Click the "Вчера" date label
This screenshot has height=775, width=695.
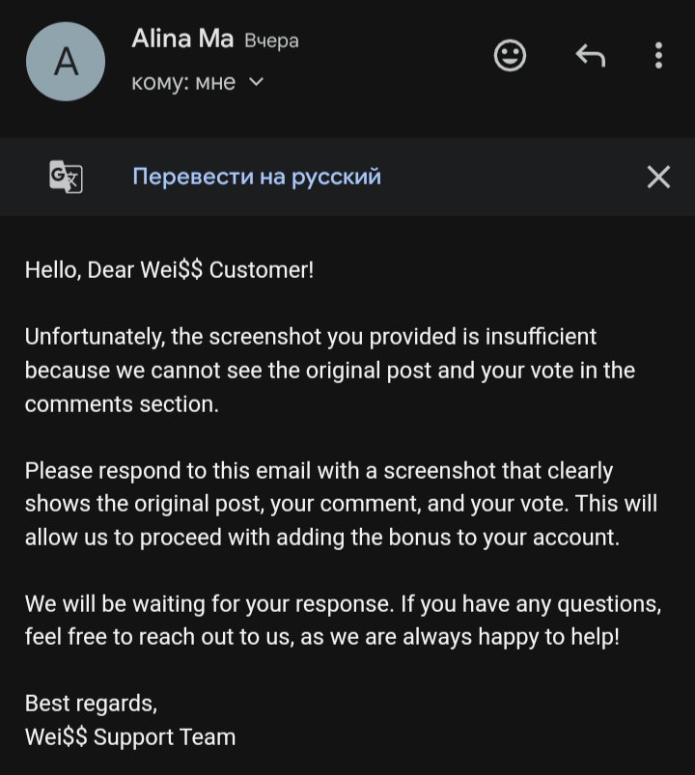271,42
